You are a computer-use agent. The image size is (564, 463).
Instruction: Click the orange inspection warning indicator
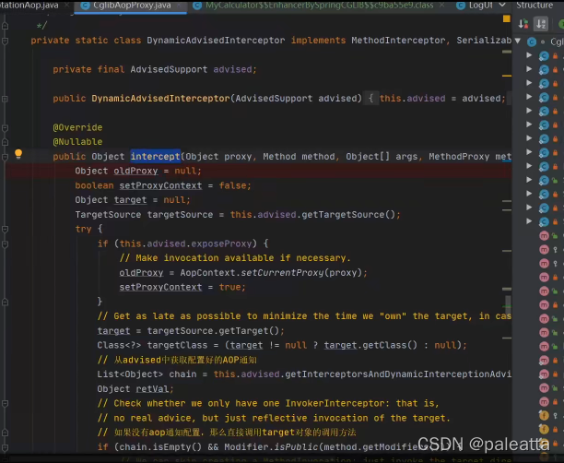point(507,18)
